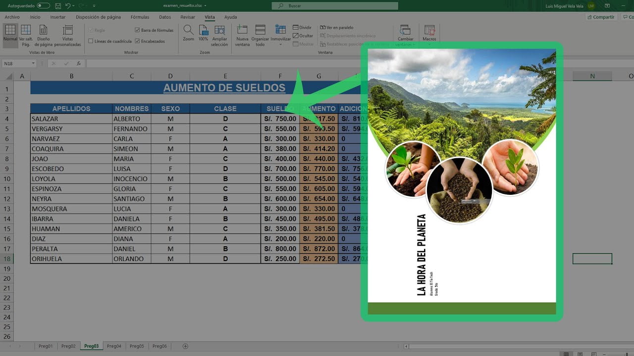The width and height of the screenshot is (634, 356).
Task: Open the Archivo menu
Action: [x=12, y=17]
